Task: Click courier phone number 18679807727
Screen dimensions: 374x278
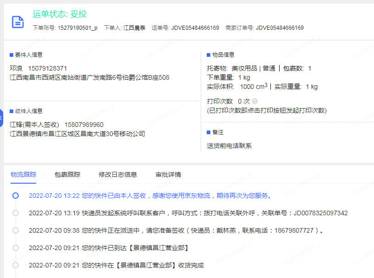Action: coord(294,230)
